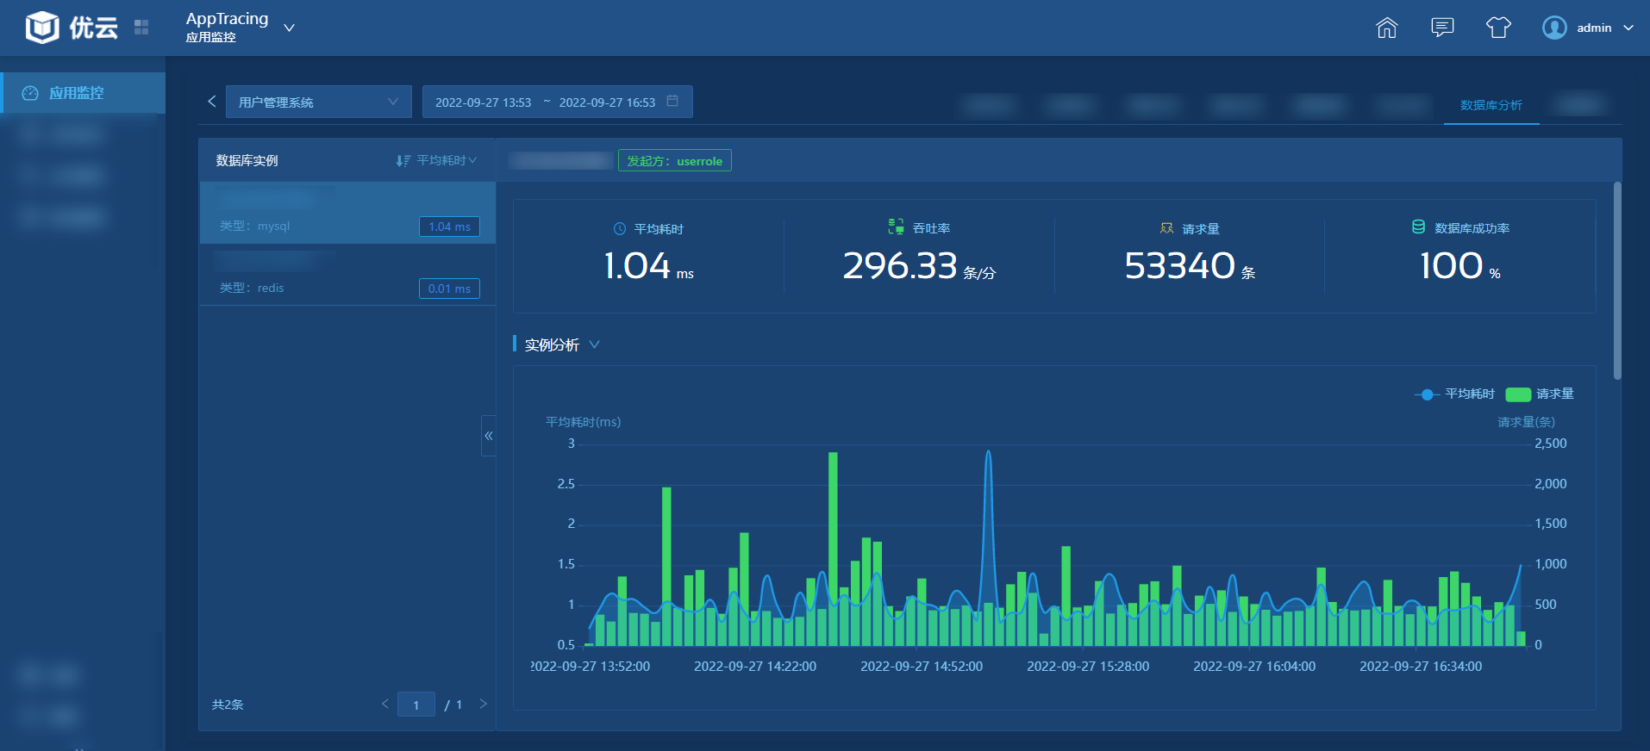The width and height of the screenshot is (1650, 751).
Task: Click the vertical scrollbar on right panel
Action: [1617, 281]
